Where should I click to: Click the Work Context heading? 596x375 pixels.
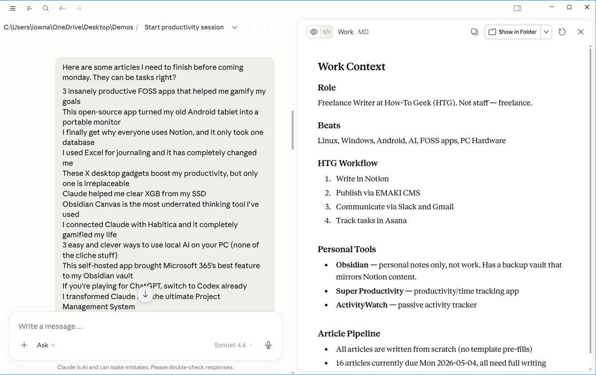[352, 67]
